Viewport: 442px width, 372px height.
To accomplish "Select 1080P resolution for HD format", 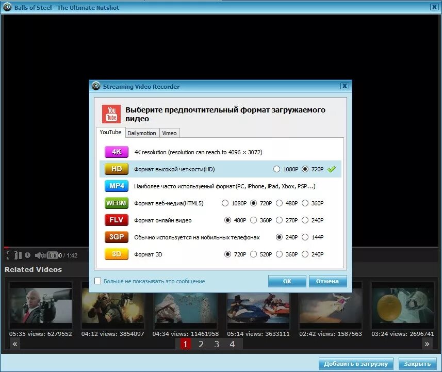I will coord(277,169).
